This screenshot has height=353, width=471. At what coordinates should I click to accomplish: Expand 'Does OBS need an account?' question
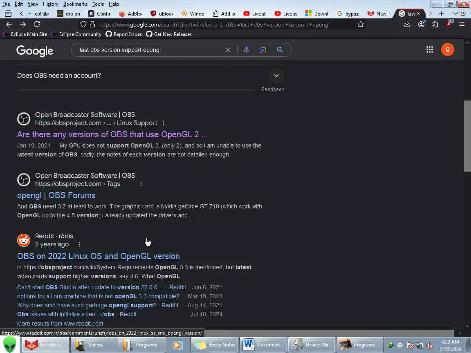(x=150, y=75)
